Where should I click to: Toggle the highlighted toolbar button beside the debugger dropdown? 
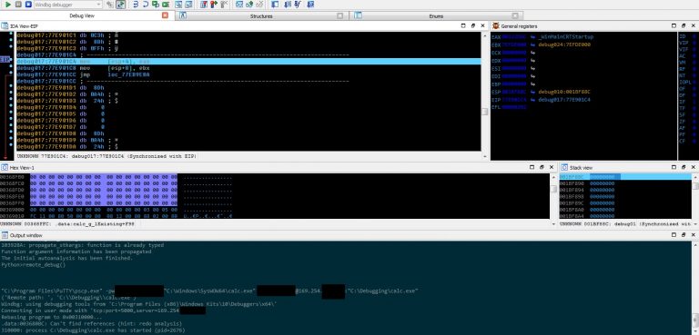pos(120,5)
